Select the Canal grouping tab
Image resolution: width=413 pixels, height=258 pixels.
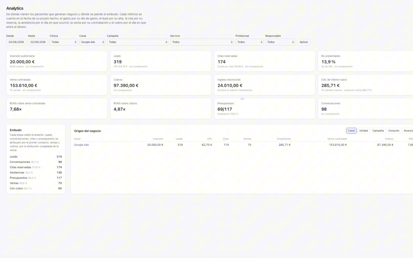tap(351, 131)
